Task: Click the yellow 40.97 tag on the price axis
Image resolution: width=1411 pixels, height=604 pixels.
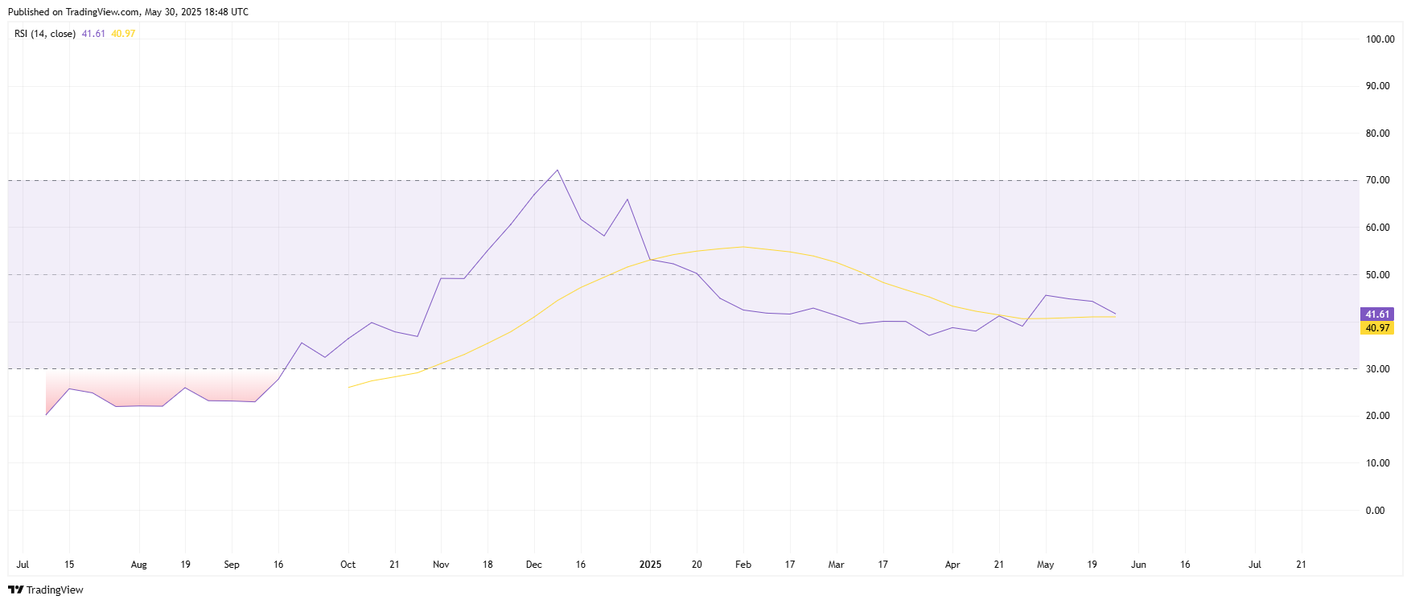Action: click(x=1376, y=328)
